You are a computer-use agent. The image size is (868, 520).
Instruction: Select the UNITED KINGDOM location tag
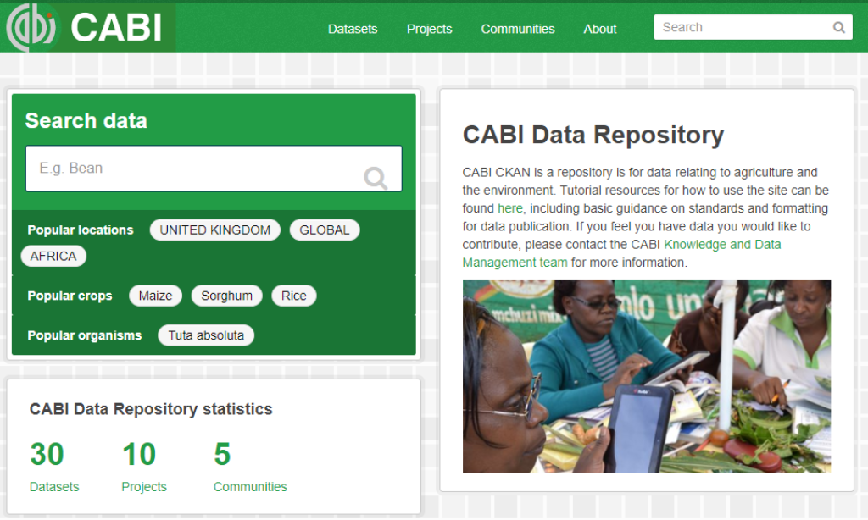214,230
